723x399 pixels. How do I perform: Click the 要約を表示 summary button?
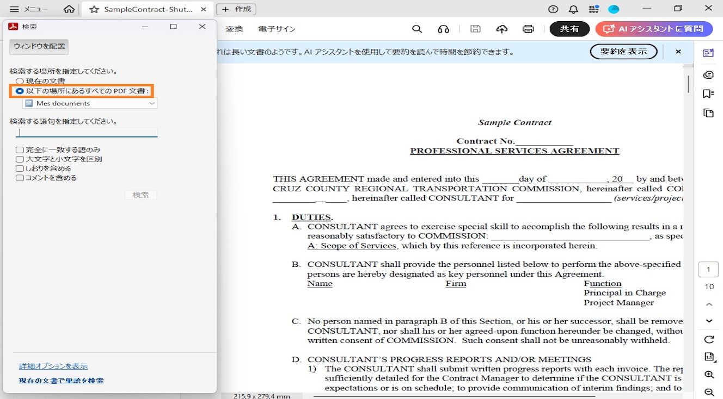click(x=623, y=52)
